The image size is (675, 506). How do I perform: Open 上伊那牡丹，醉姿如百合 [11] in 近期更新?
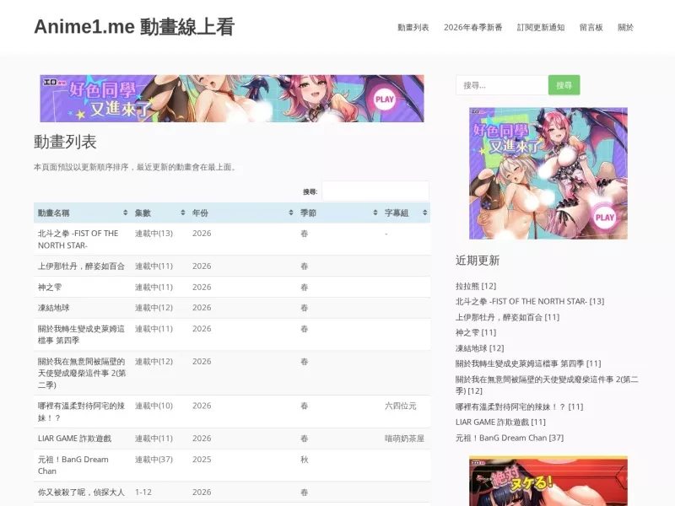(x=508, y=317)
